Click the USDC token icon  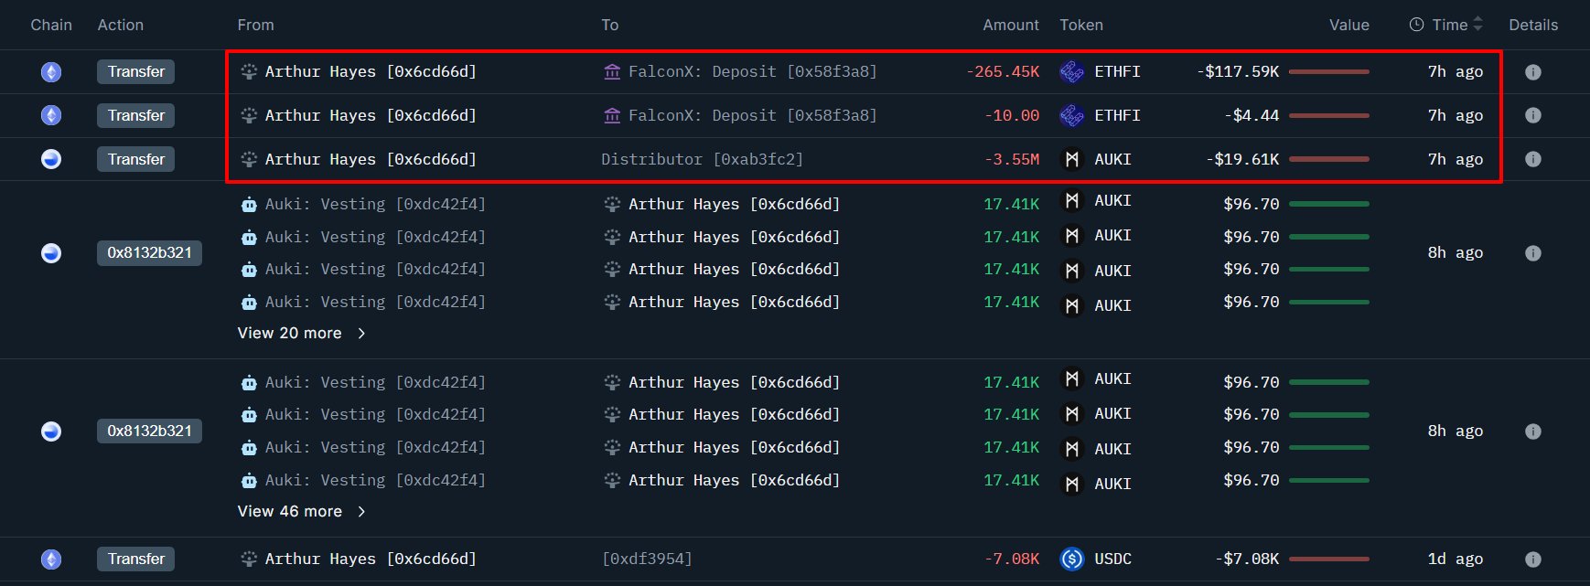(x=1071, y=559)
